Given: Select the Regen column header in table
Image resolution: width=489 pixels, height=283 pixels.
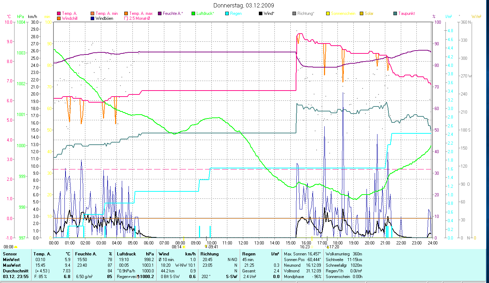Looking at the screenshot, I should 249,254.
